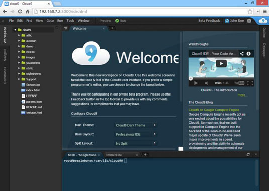The width and height of the screenshot is (269, 191).
Task: Click the John Doe user icon
Action: pyautogui.click(x=227, y=21)
